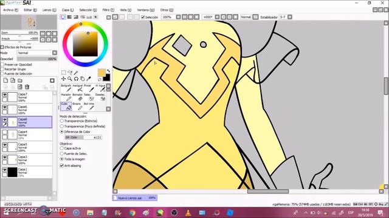389x218 pixels.
Task: Select Transparencia (Estricta) detection mode
Action: click(62, 121)
